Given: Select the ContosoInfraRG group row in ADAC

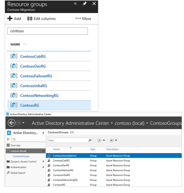Looking at the screenshot, I should 114,175.
